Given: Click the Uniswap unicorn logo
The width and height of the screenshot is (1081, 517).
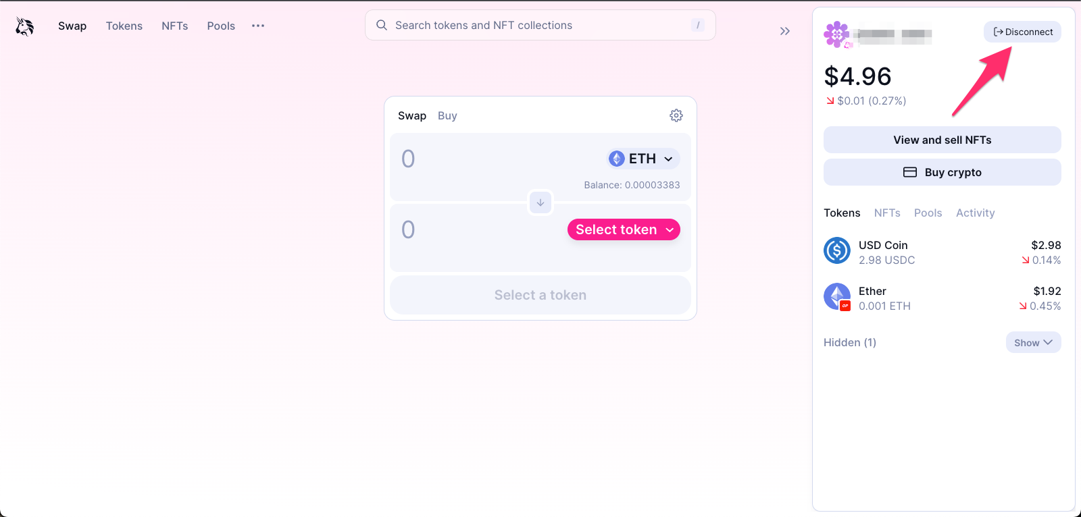Looking at the screenshot, I should click(25, 26).
